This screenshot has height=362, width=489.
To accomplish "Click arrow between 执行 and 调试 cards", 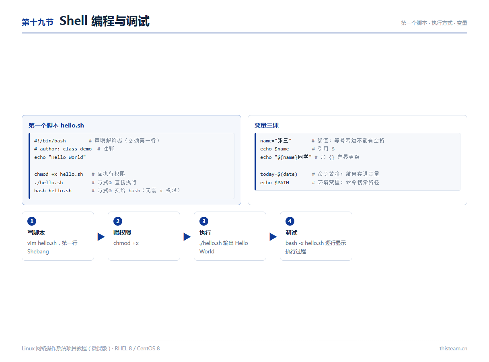I will click(273, 237).
